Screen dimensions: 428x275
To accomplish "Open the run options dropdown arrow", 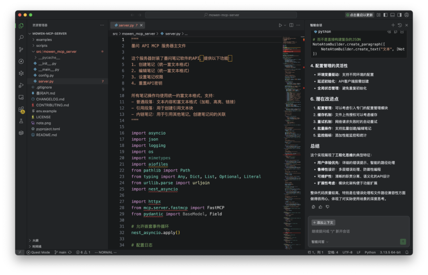I will (285, 25).
